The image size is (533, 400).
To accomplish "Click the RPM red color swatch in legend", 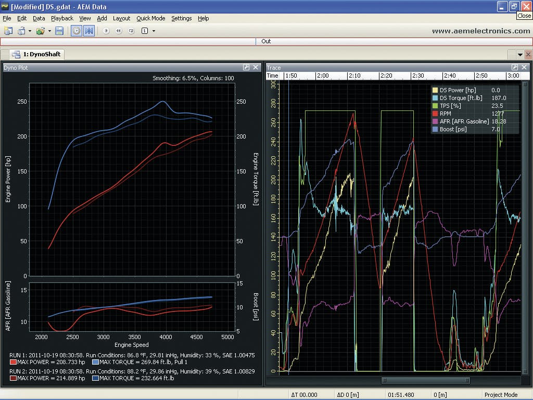I will click(x=435, y=114).
